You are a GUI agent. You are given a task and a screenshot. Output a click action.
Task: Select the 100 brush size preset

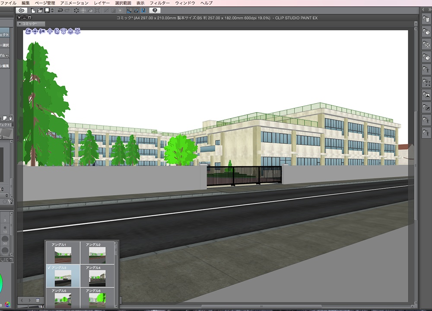point(5,251)
